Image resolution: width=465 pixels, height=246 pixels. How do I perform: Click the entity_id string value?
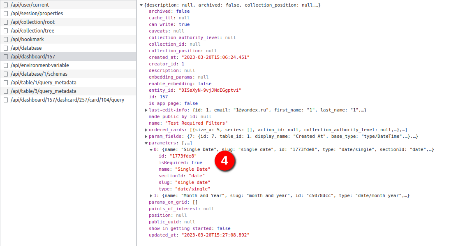coord(211,90)
